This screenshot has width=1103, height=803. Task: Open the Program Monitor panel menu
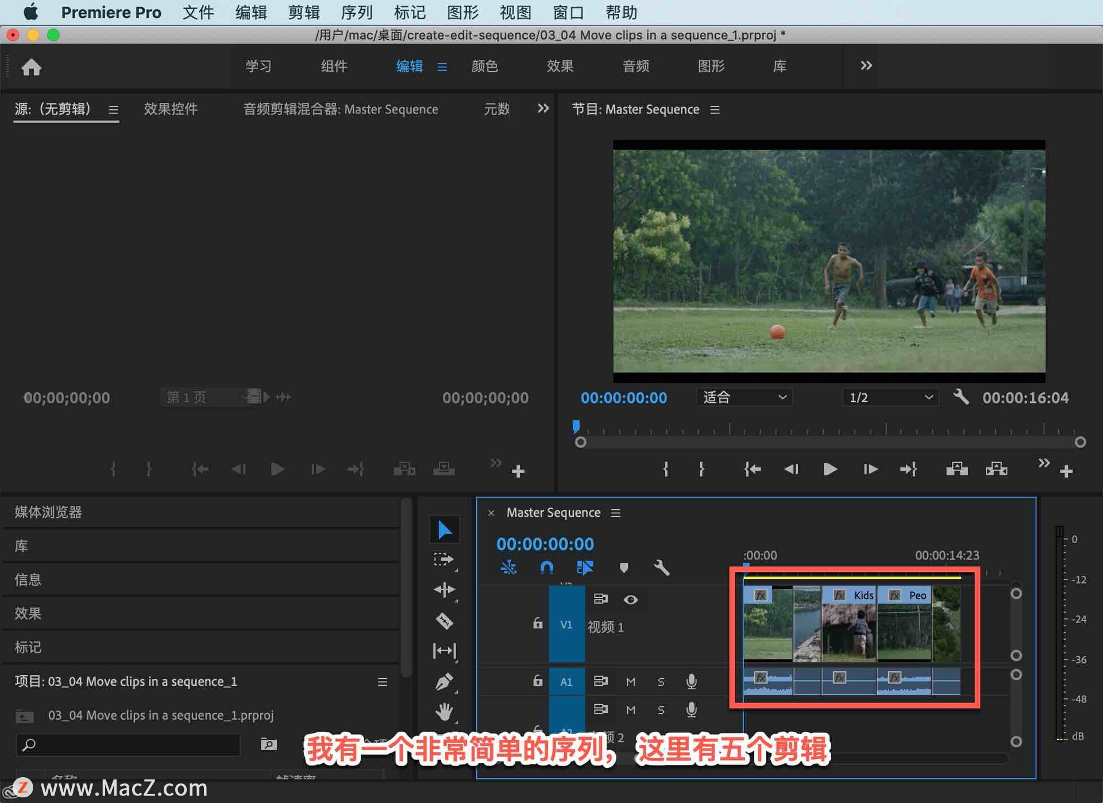(x=715, y=109)
